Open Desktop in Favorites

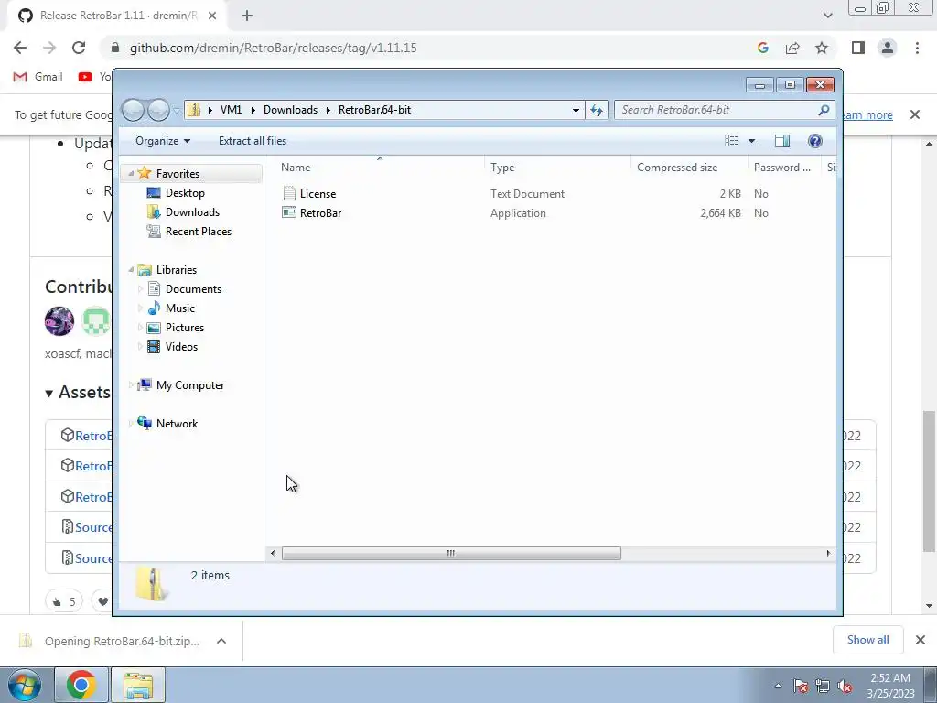pyautogui.click(x=185, y=192)
